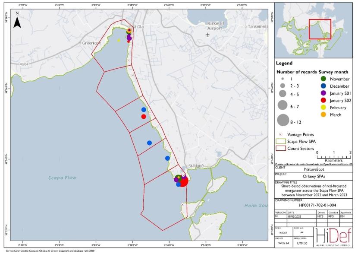Click the Vantage Points legend symbol
The image size is (358, 254).
tap(281, 134)
